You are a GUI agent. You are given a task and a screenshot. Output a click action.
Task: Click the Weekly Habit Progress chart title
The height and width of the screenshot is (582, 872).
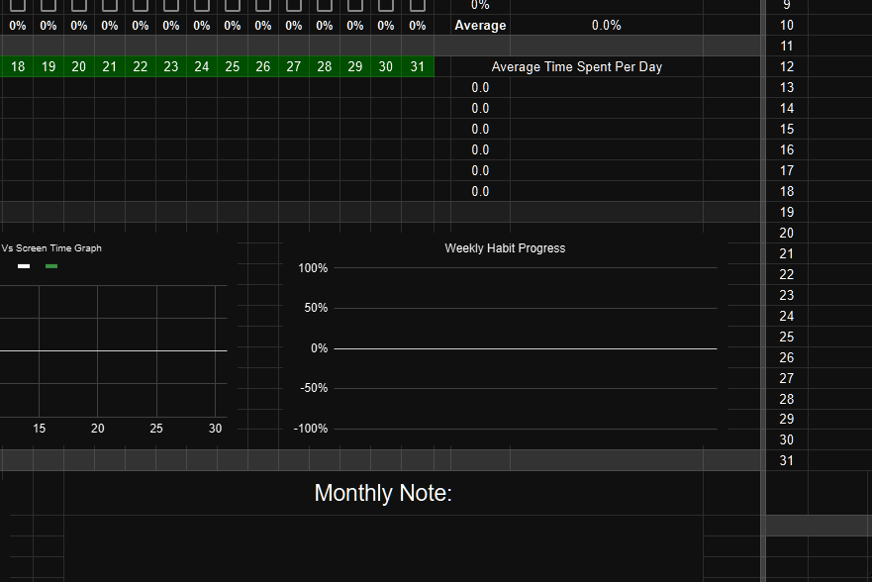point(505,248)
